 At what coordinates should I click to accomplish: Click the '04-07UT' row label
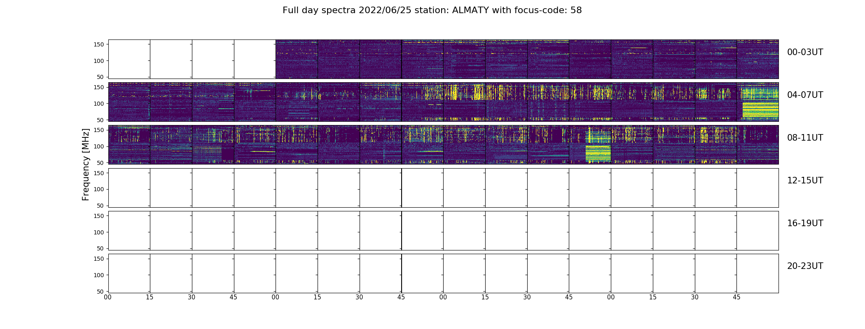[x=805, y=95]
